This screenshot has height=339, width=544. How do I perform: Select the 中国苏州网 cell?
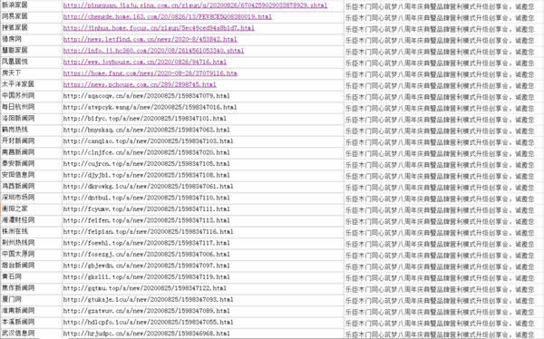pyautogui.click(x=31, y=96)
